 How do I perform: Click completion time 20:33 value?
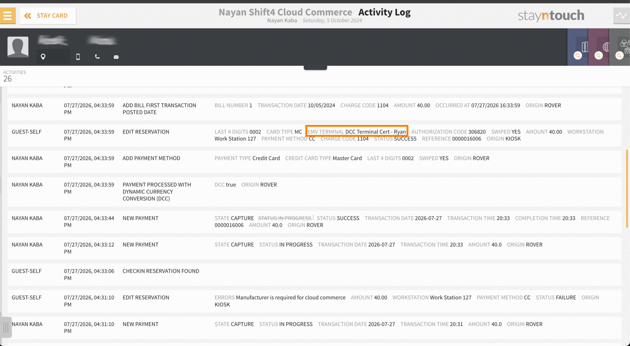point(569,218)
